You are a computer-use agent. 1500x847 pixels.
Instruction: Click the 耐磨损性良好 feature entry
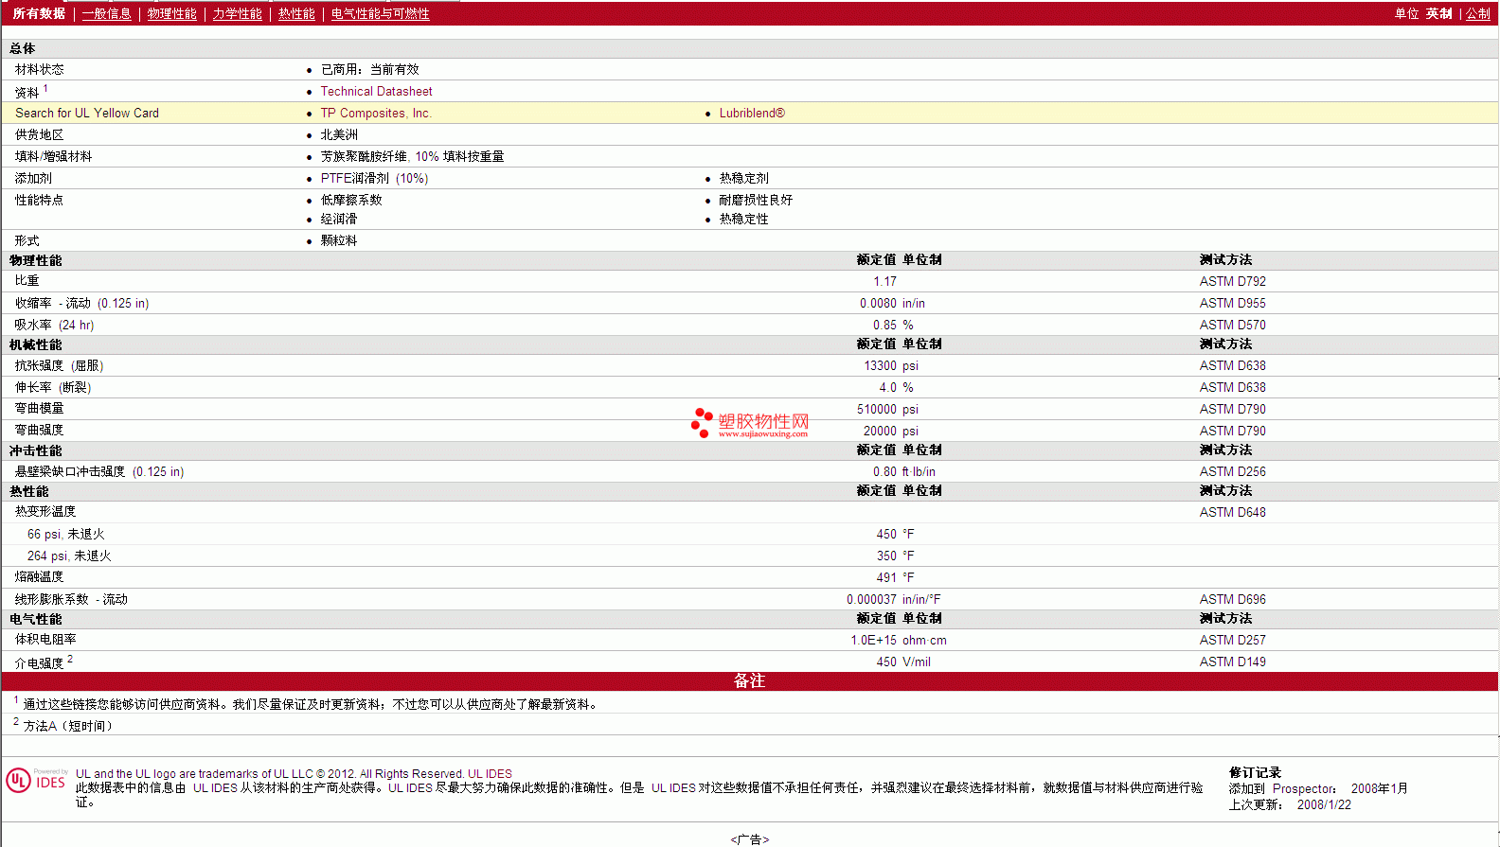point(756,201)
